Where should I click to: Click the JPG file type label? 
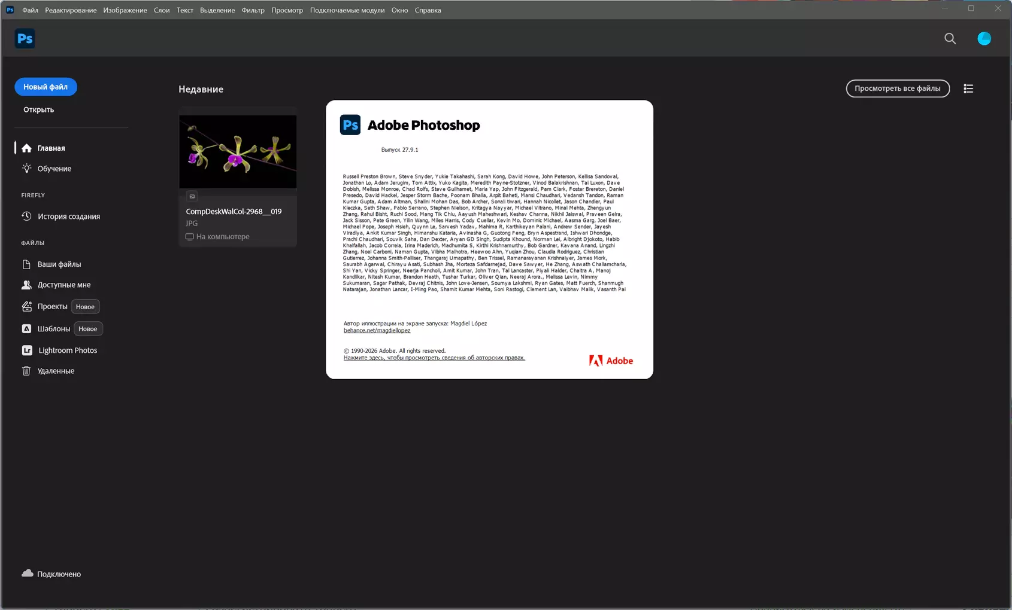click(192, 223)
